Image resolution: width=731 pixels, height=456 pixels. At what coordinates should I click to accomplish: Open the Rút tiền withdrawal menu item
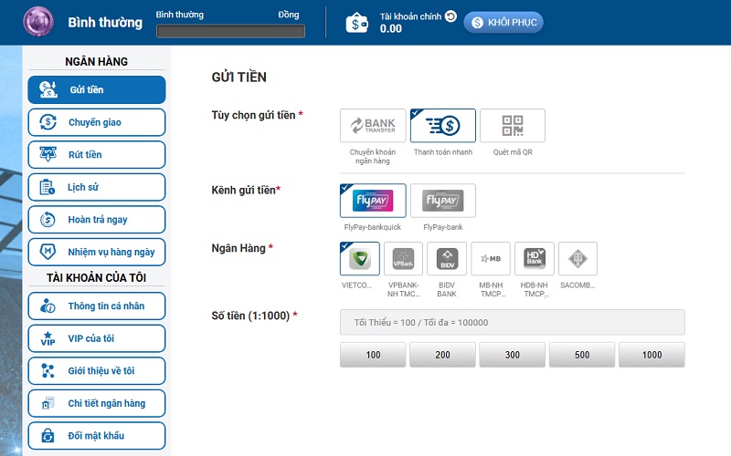(x=97, y=154)
